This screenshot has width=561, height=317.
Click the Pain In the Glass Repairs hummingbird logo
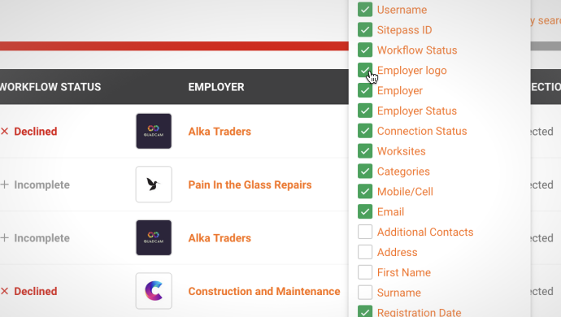click(x=154, y=185)
